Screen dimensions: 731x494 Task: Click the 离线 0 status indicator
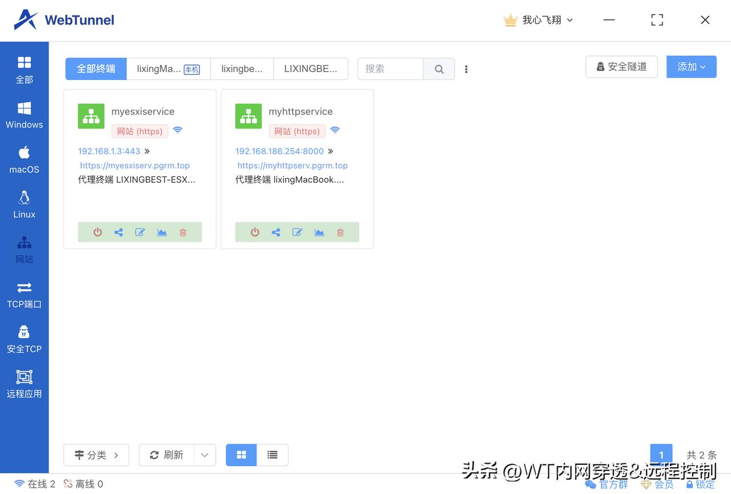pyautogui.click(x=83, y=484)
